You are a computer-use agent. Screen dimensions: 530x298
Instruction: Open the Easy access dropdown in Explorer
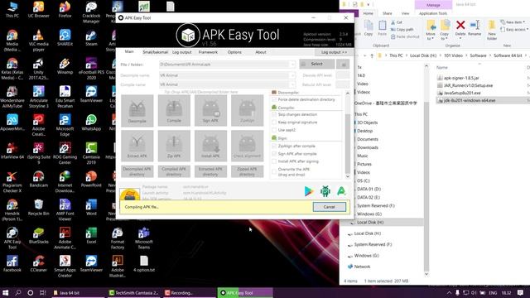pos(514,30)
